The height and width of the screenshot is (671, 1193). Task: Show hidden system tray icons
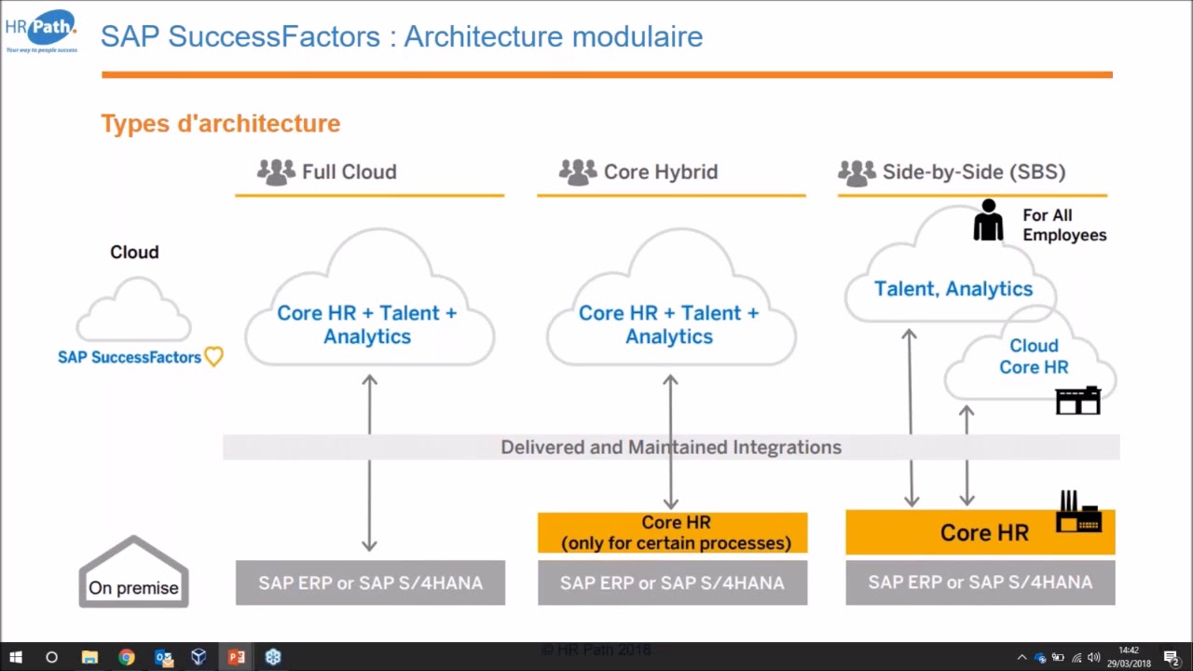click(1022, 658)
